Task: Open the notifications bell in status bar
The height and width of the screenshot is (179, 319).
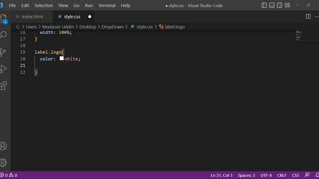Action: [317, 175]
